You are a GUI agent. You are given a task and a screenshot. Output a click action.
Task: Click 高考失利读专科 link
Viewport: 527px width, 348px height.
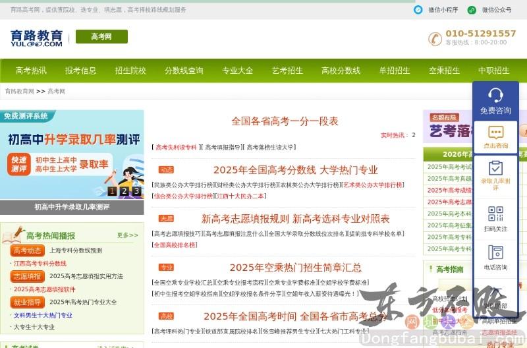[x=176, y=147]
